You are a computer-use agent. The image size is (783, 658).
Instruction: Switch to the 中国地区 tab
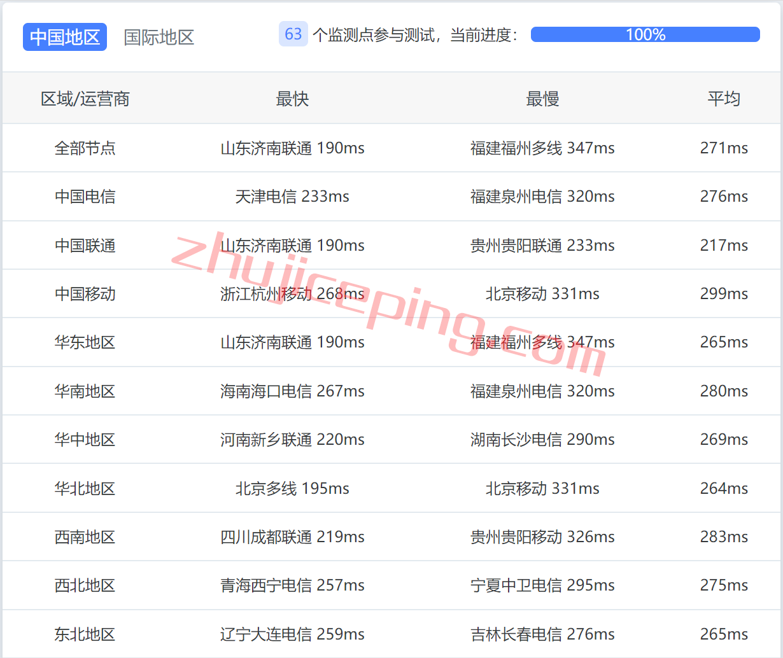click(65, 37)
